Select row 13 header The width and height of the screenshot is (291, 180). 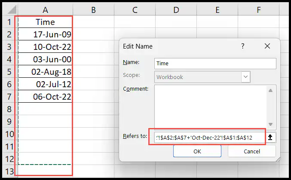point(9,171)
